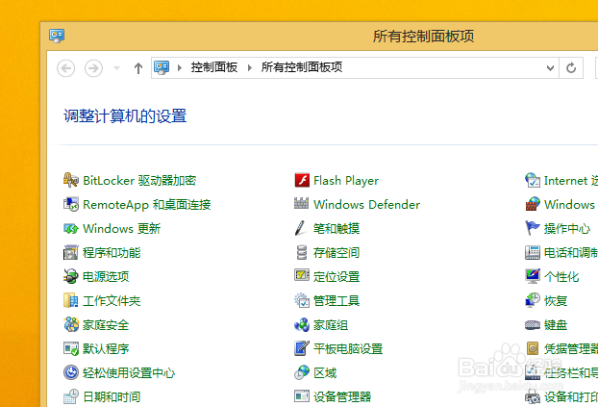Viewport: 598px width, 407px height.
Task: Open the 个性化 text link
Action: (561, 277)
